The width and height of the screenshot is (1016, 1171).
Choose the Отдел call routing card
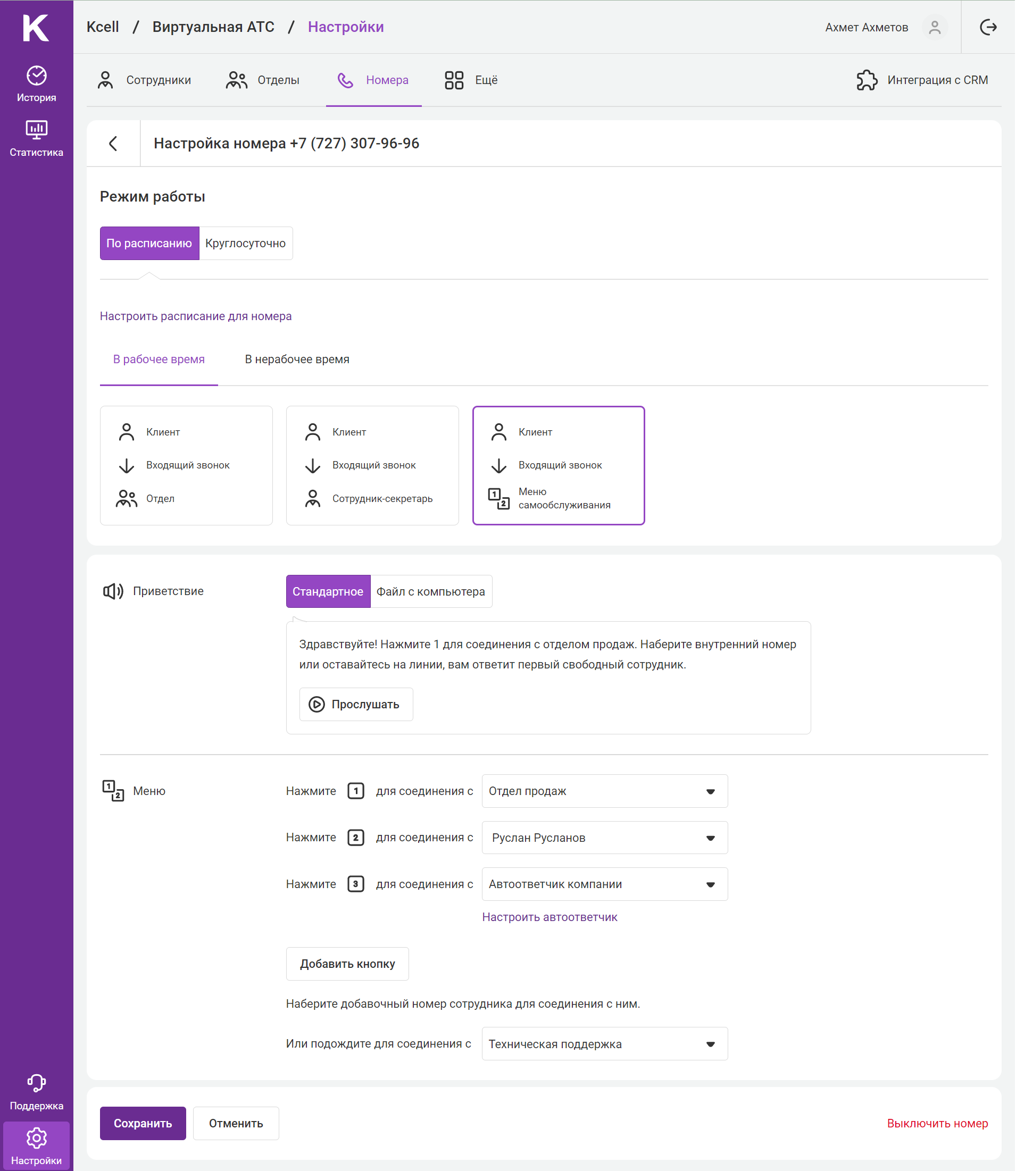point(186,465)
